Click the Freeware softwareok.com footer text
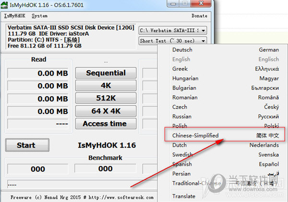Image resolution: width=288 pixels, height=202 pixels. [x=82, y=197]
